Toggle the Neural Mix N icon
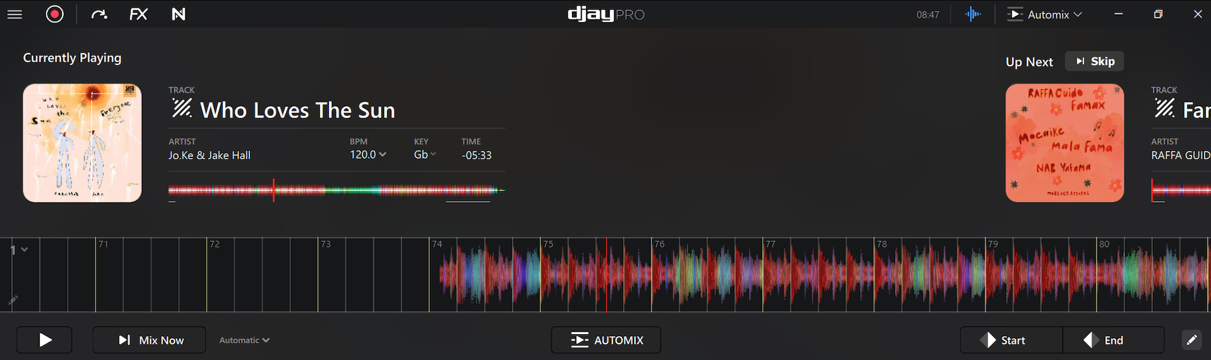The width and height of the screenshot is (1211, 360). 178,14
